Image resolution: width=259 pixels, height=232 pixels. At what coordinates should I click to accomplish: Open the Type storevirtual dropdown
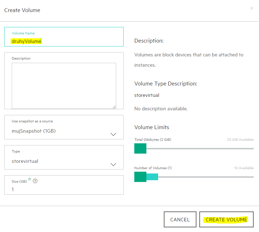[64, 157]
